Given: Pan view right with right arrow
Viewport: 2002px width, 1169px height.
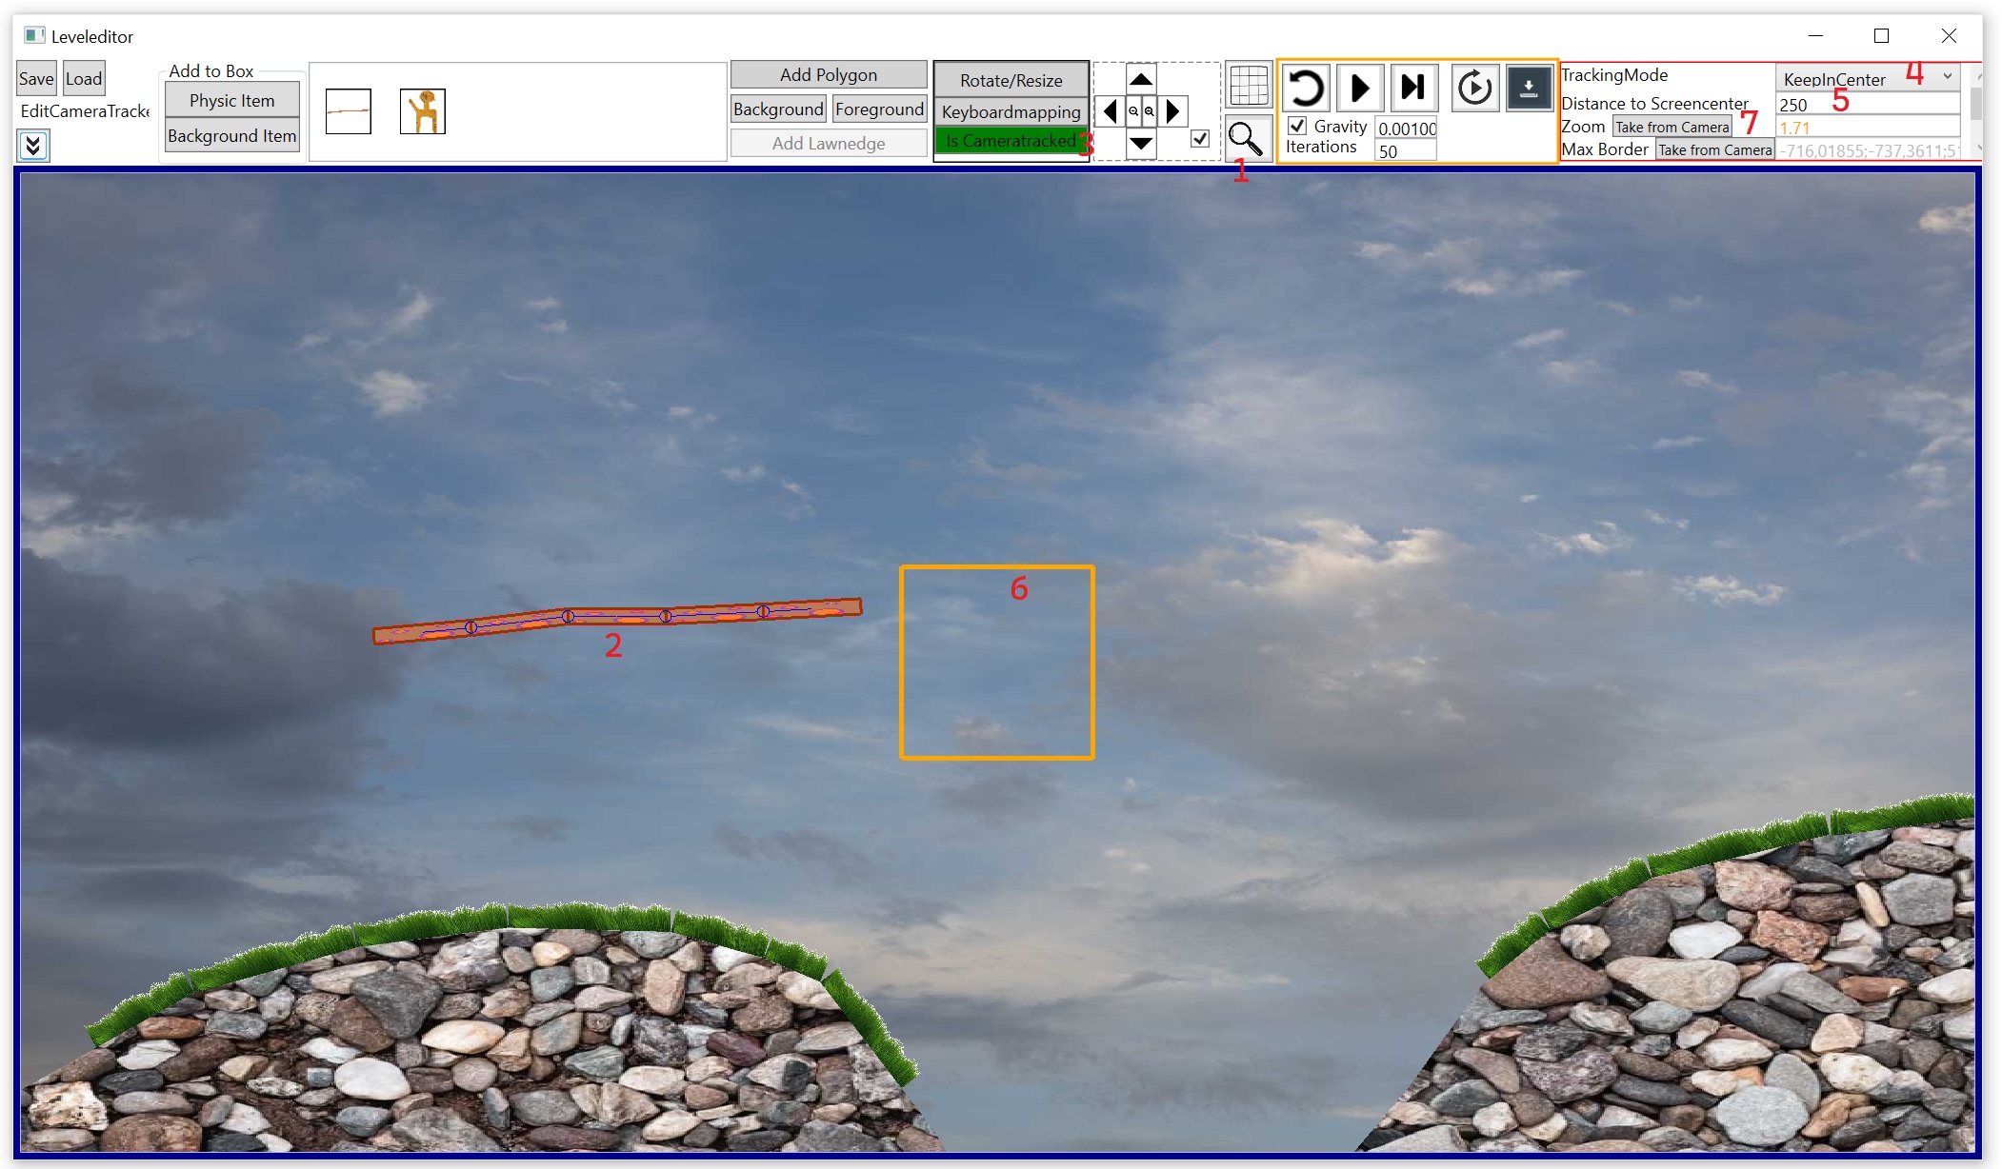Looking at the screenshot, I should tap(1173, 111).
